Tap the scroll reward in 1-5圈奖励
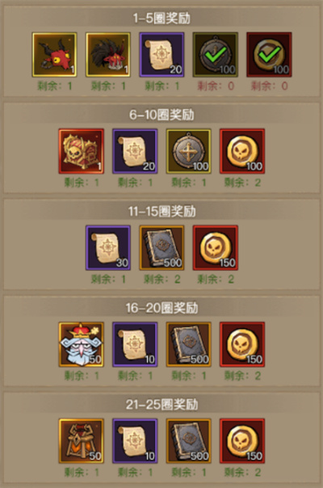The height and width of the screenshot is (488, 323). point(161,55)
